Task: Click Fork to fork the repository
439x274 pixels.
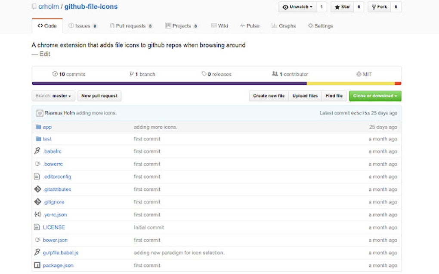Action: click(x=380, y=6)
